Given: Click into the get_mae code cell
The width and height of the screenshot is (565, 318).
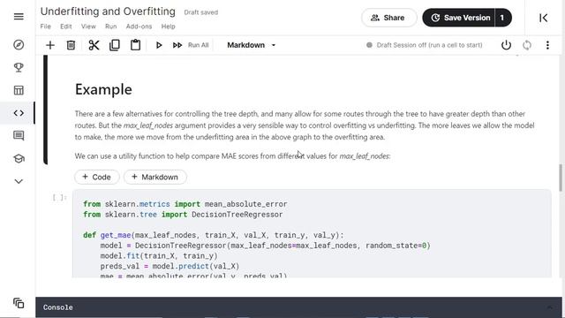Looking at the screenshot, I should click(312, 233).
